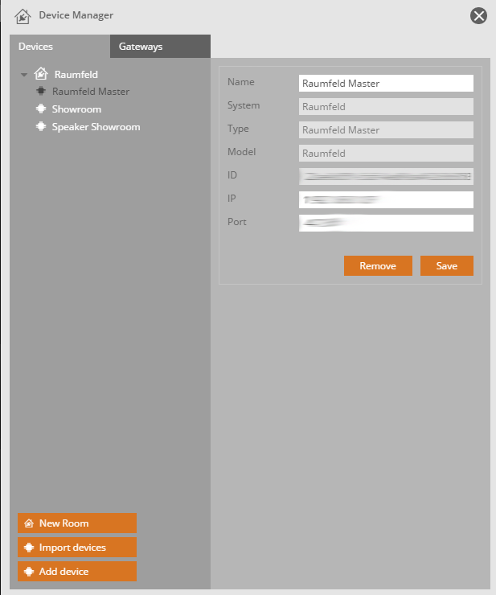Click the Raumfeld Master device chip icon
496x595 pixels.
point(41,92)
